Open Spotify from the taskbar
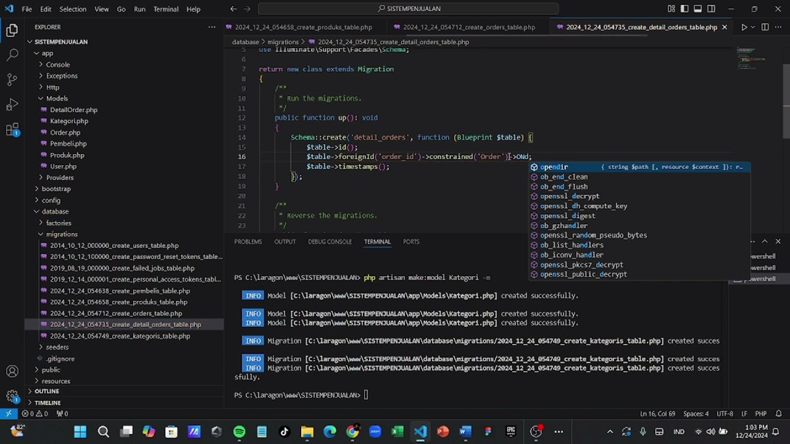Image resolution: width=790 pixels, height=444 pixels. click(x=239, y=432)
